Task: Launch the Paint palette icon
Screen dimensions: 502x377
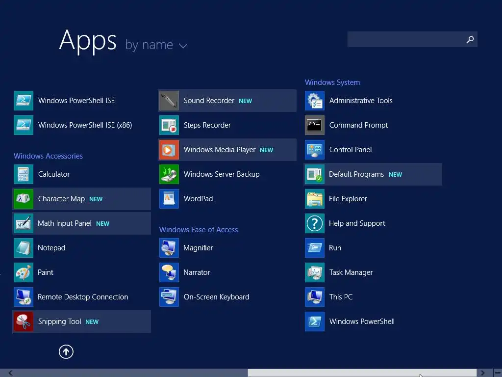Action: tap(24, 272)
